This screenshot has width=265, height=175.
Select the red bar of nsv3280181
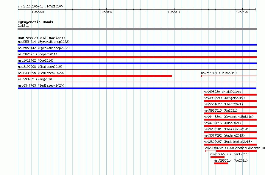click(230, 132)
